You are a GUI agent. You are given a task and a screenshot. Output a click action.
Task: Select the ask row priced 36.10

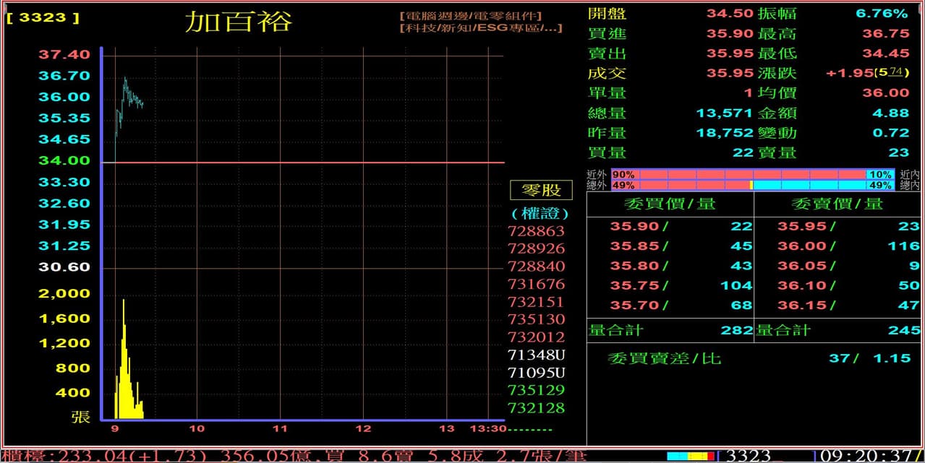838,286
